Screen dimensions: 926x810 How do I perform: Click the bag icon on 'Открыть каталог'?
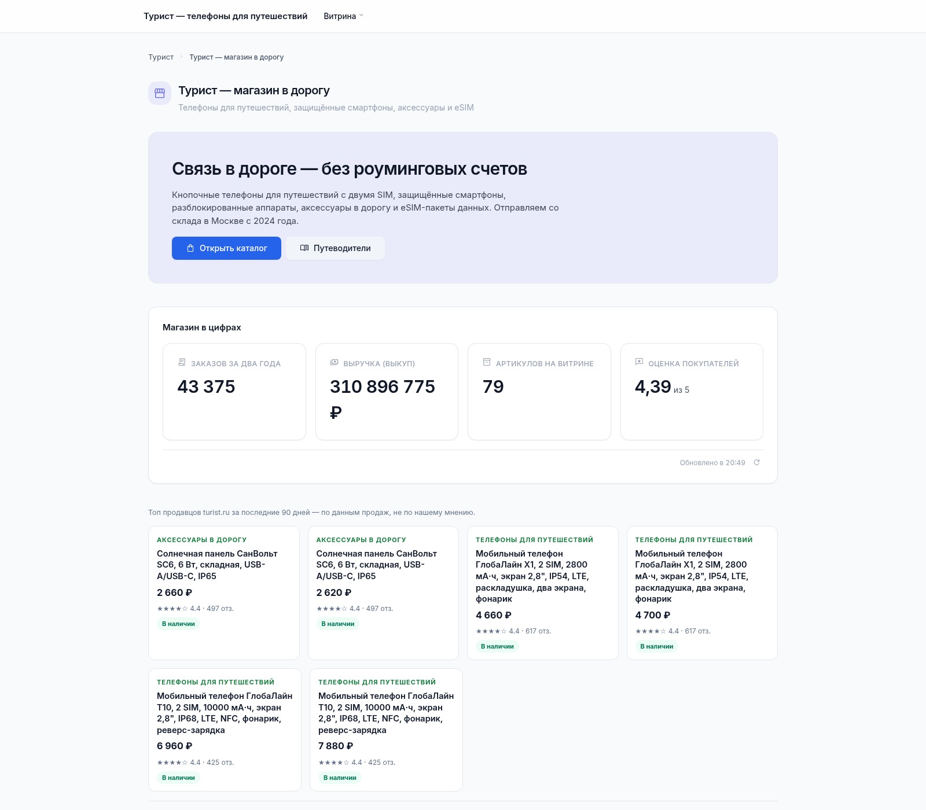(190, 248)
